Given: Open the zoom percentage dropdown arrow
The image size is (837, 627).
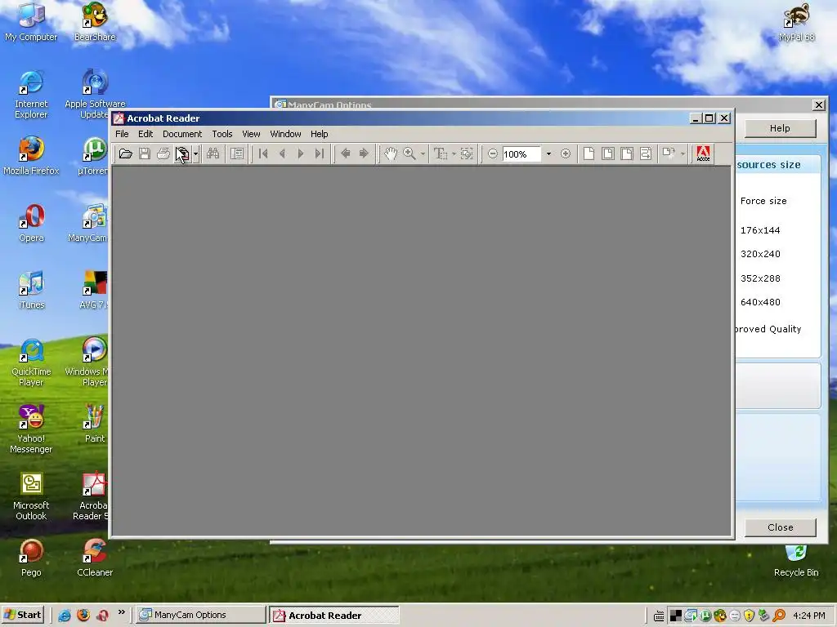Looking at the screenshot, I should click(548, 154).
